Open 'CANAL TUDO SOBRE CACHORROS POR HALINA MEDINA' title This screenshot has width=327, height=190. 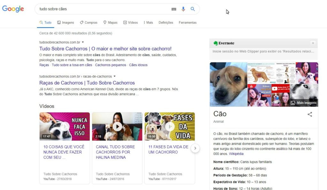(x=115, y=152)
